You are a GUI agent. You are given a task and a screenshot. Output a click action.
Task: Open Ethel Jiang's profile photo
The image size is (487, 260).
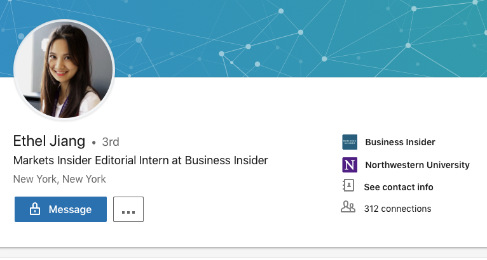click(x=64, y=69)
